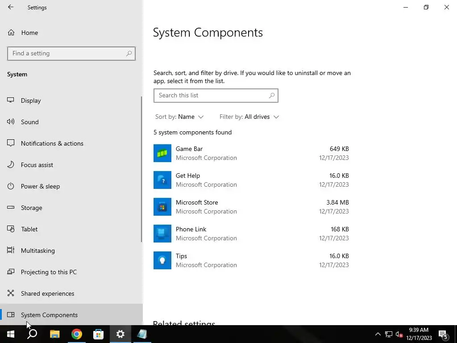
Task: Click the Search this list field
Action: pos(216,96)
